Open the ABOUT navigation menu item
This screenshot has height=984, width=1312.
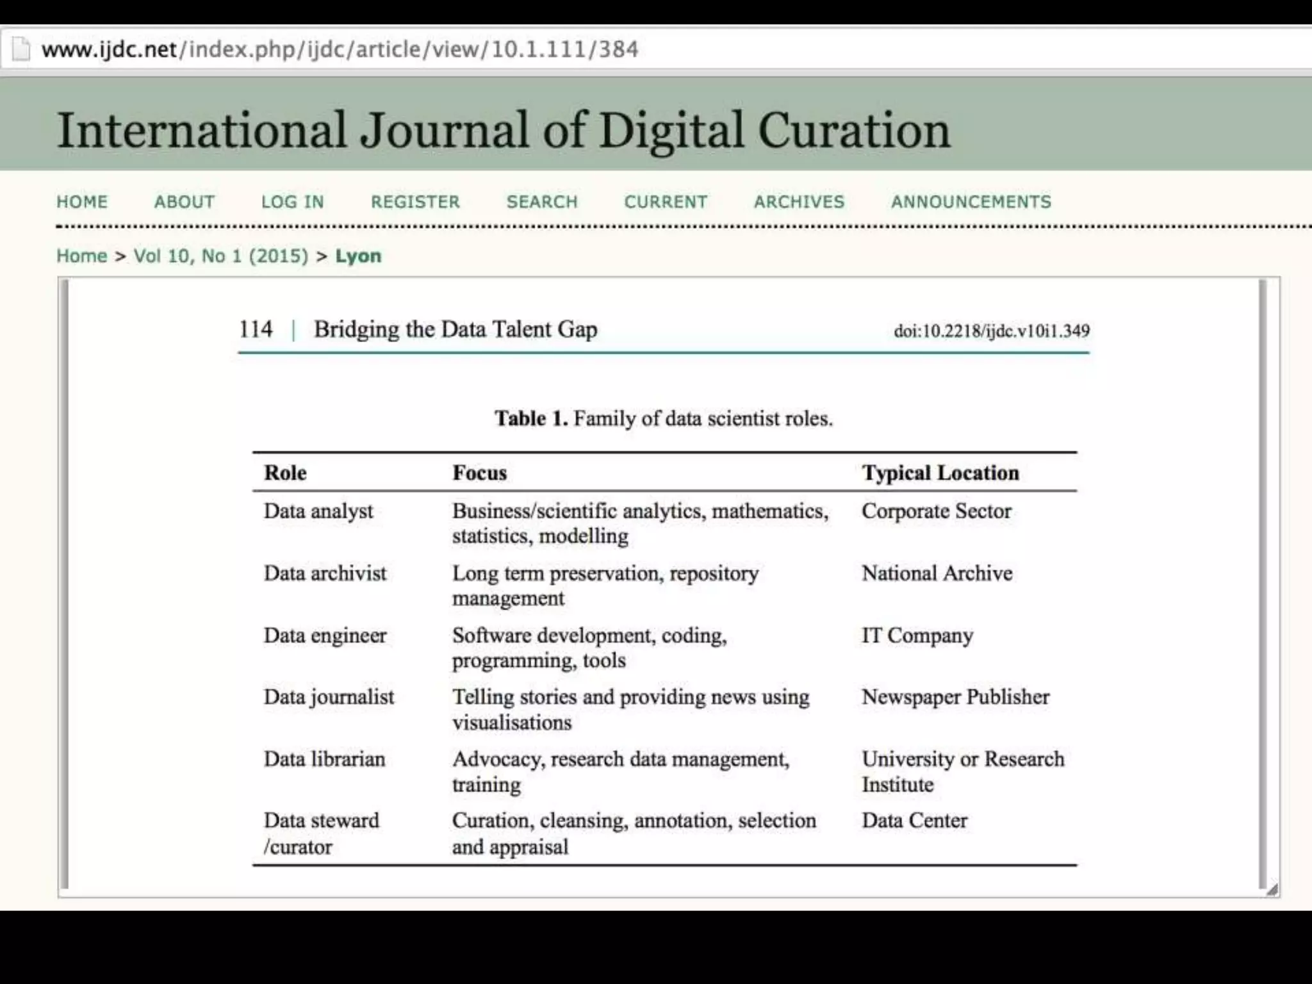184,202
